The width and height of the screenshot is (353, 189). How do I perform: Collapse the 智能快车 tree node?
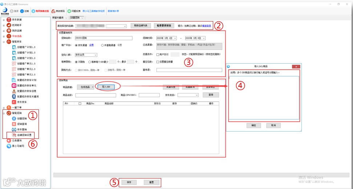click(x=4, y=42)
